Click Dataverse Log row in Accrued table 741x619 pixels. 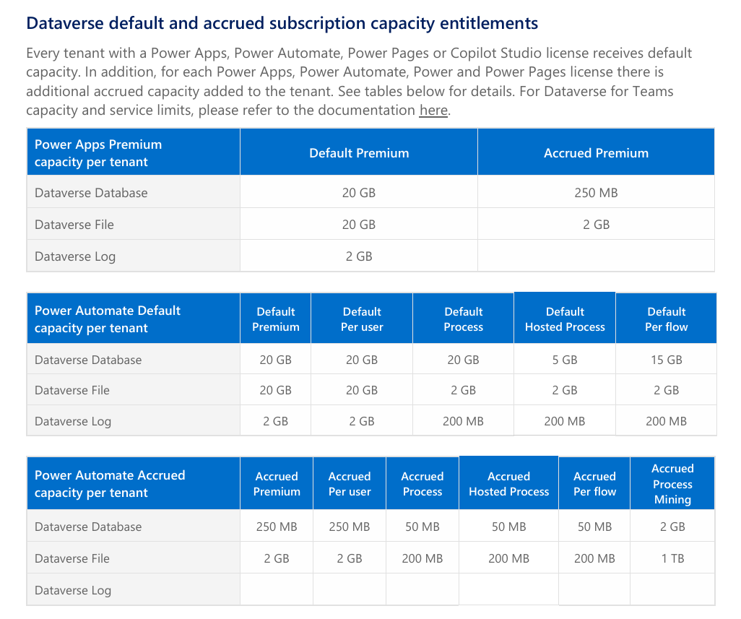[x=370, y=589]
